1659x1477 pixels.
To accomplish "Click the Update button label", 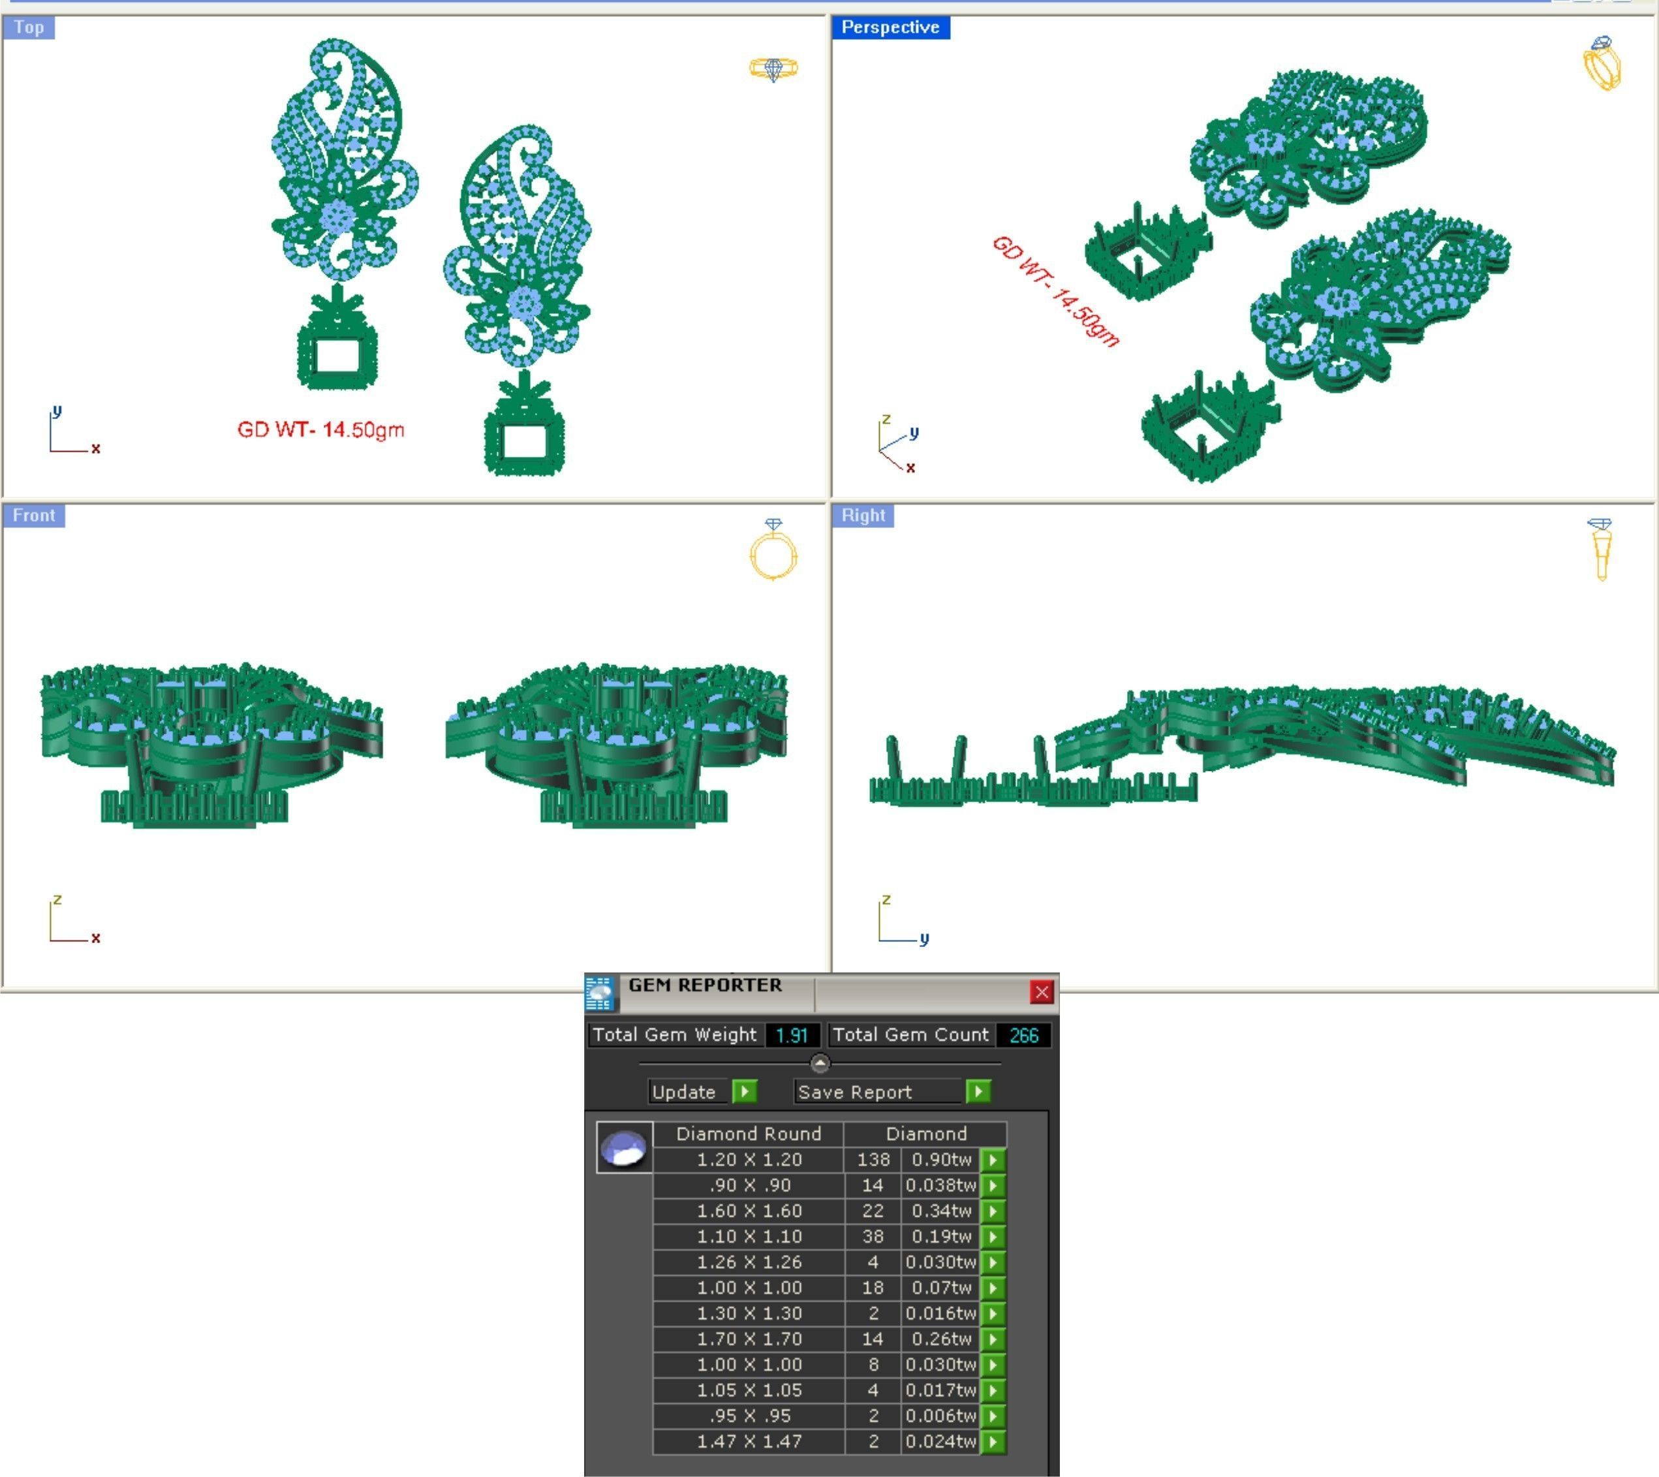I will 683,1091.
